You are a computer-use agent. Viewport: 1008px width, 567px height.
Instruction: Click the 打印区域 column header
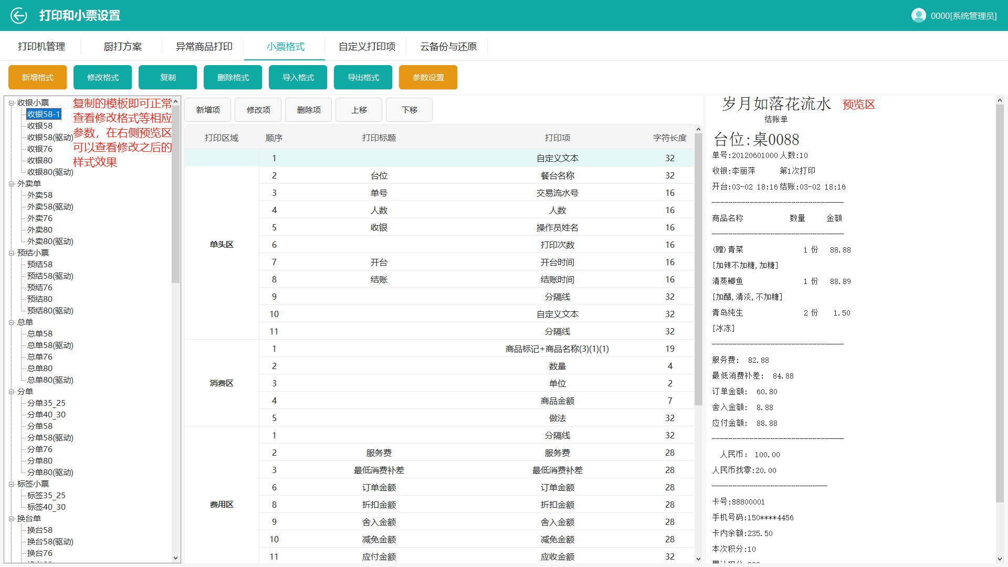222,138
